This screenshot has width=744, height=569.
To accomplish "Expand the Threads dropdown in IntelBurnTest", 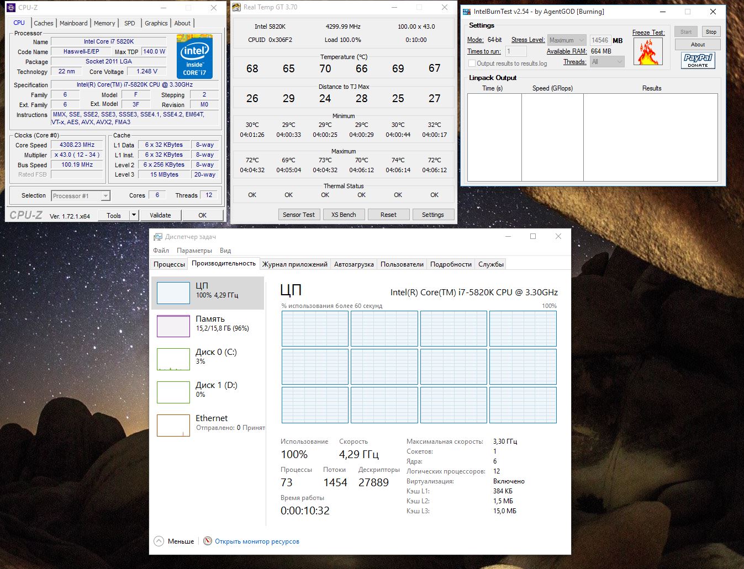I will tap(606, 62).
